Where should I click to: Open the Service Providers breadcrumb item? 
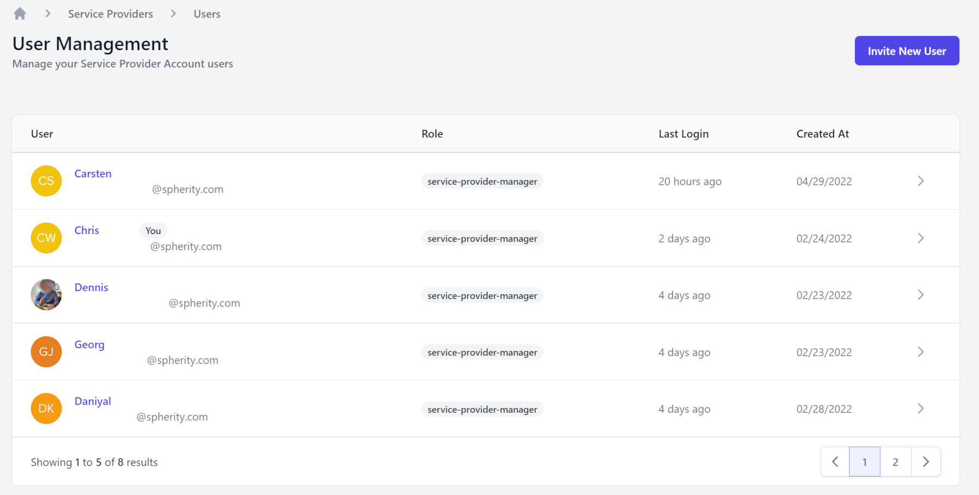point(110,14)
